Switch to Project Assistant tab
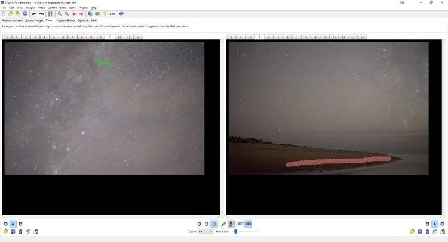 [x=13, y=20]
